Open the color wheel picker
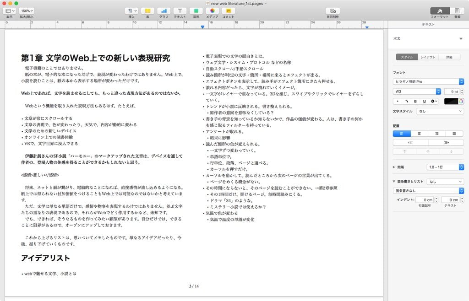This screenshot has width=469, height=301. 461,101
